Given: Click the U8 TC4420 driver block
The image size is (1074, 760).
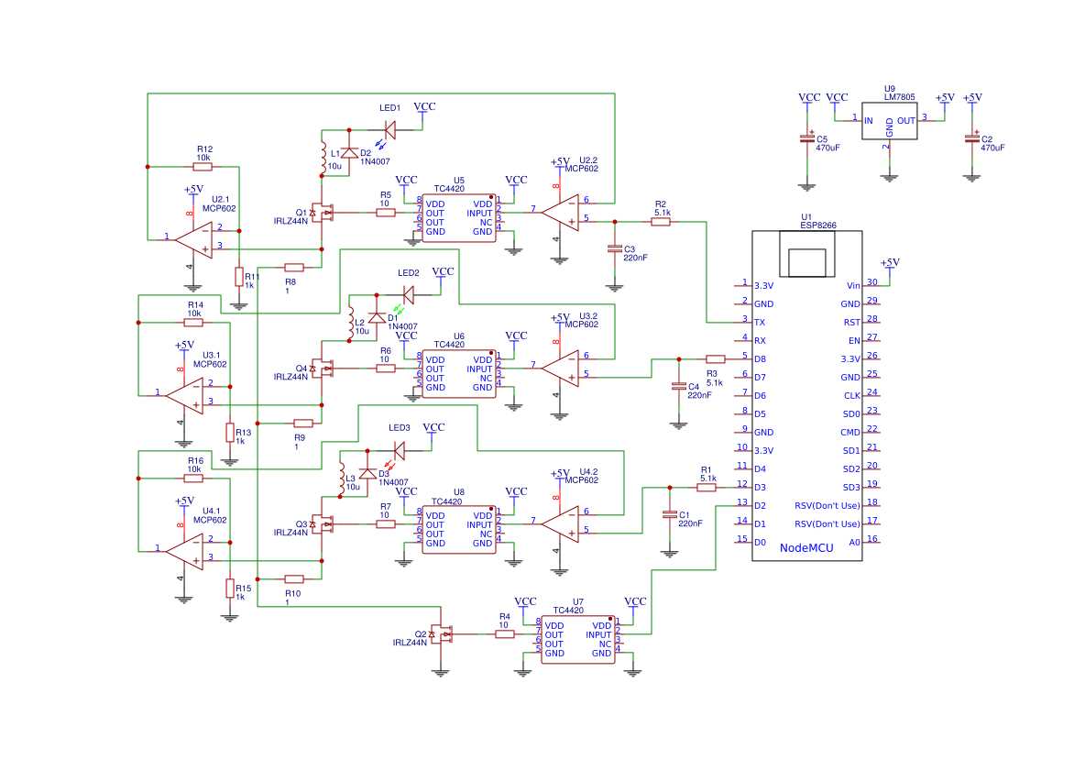Looking at the screenshot, I should point(459,529).
